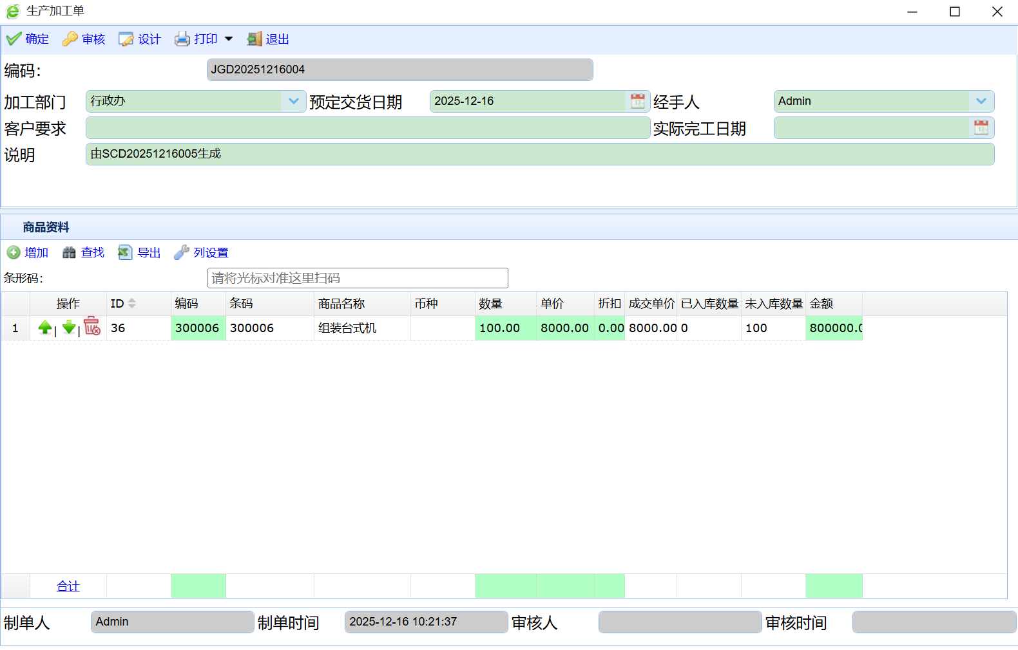Focus the 条形码 barcode scan field
Viewport: 1018px width, 650px height.
tap(358, 278)
